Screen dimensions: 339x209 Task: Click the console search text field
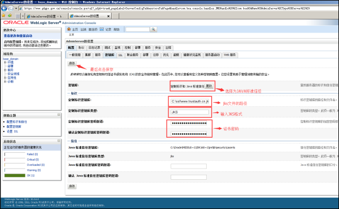137,29
